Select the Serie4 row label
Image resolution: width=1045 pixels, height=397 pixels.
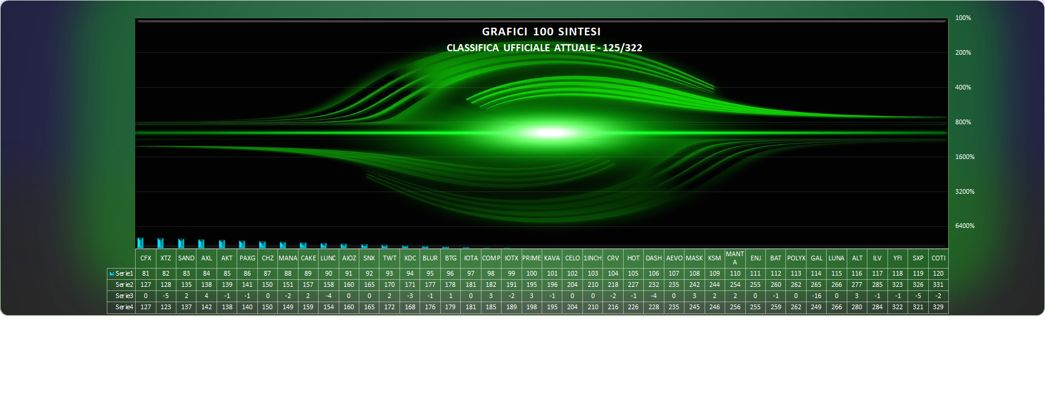(124, 307)
